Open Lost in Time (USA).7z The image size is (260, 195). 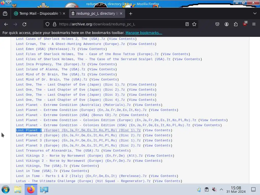pyautogui.click(x=37, y=171)
